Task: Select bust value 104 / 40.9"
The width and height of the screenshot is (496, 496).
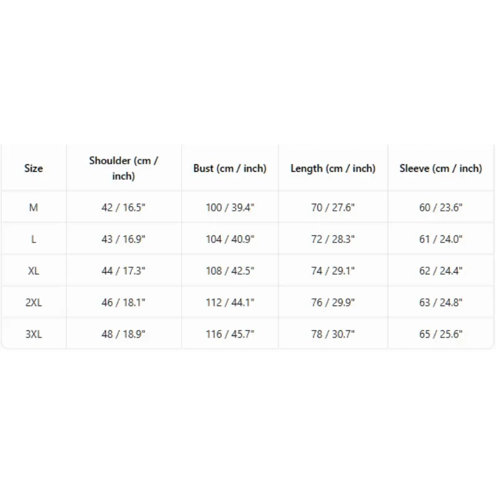Action: coord(230,239)
